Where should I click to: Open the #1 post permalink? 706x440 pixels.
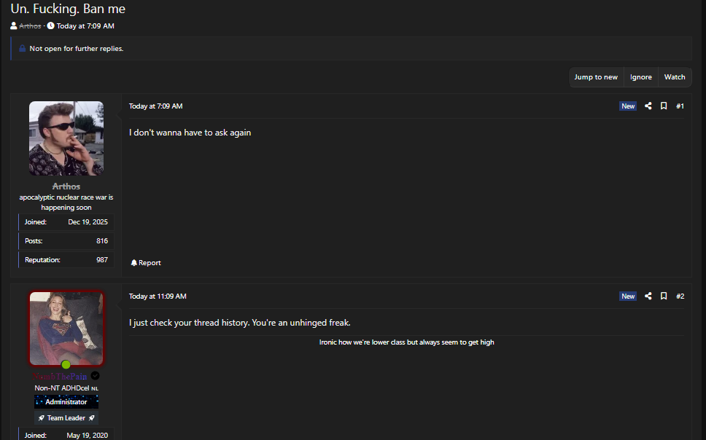(x=680, y=106)
